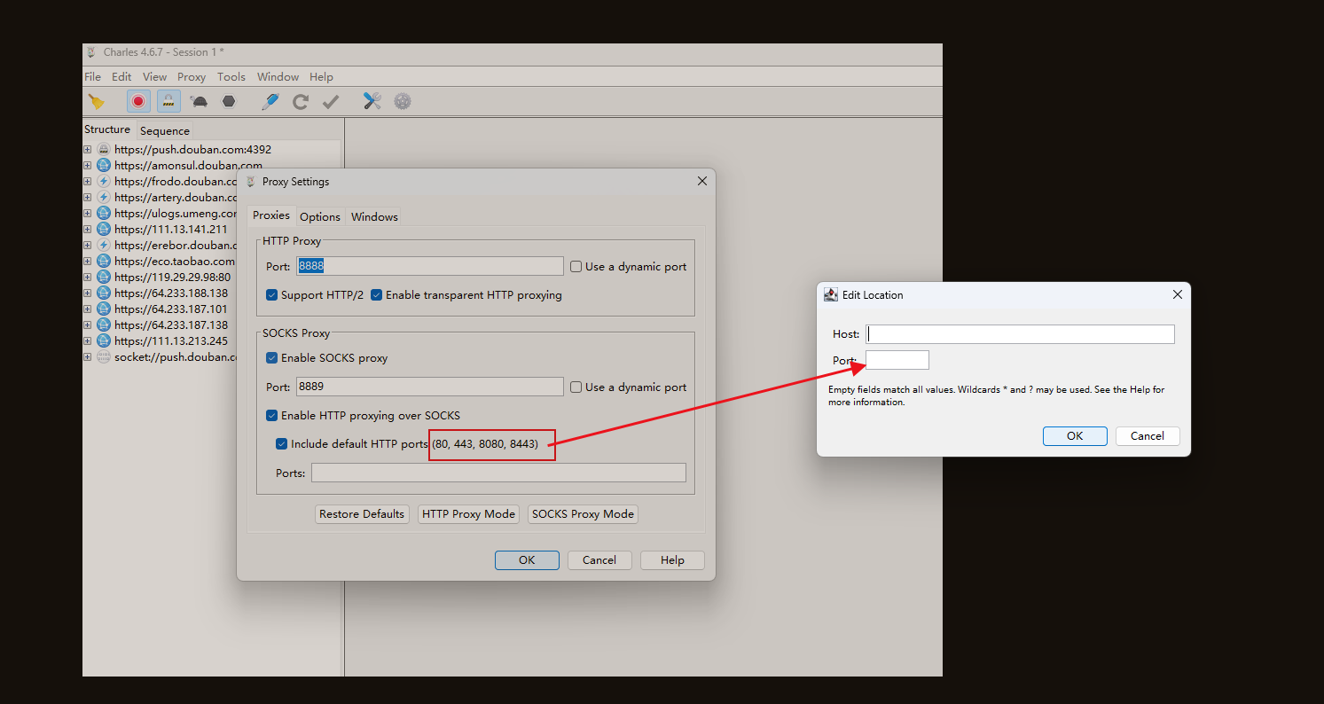Click lightning icon next to erebor.douban

[104, 246]
